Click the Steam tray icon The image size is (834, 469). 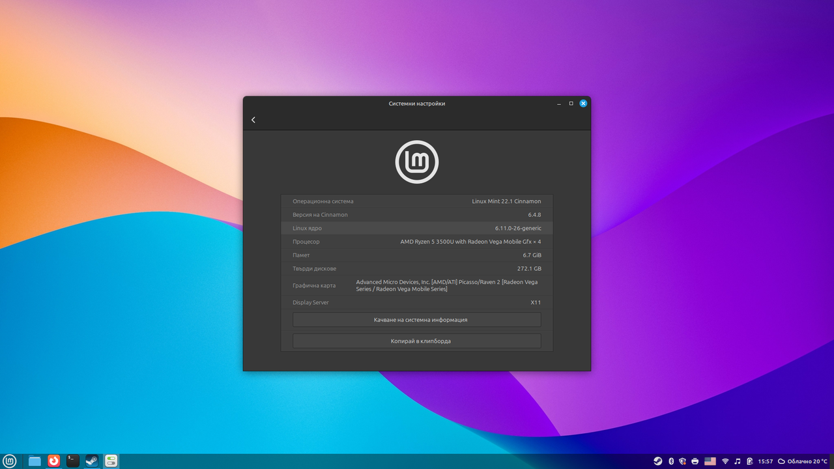point(658,461)
